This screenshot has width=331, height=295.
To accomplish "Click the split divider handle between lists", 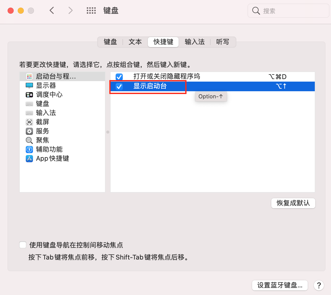I will 108,132.
